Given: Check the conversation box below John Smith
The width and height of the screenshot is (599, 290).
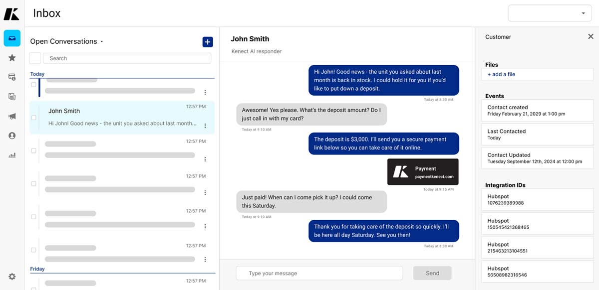Looking at the screenshot, I should [34, 150].
